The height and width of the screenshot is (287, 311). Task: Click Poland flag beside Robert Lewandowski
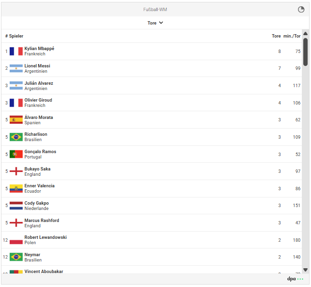(16, 240)
